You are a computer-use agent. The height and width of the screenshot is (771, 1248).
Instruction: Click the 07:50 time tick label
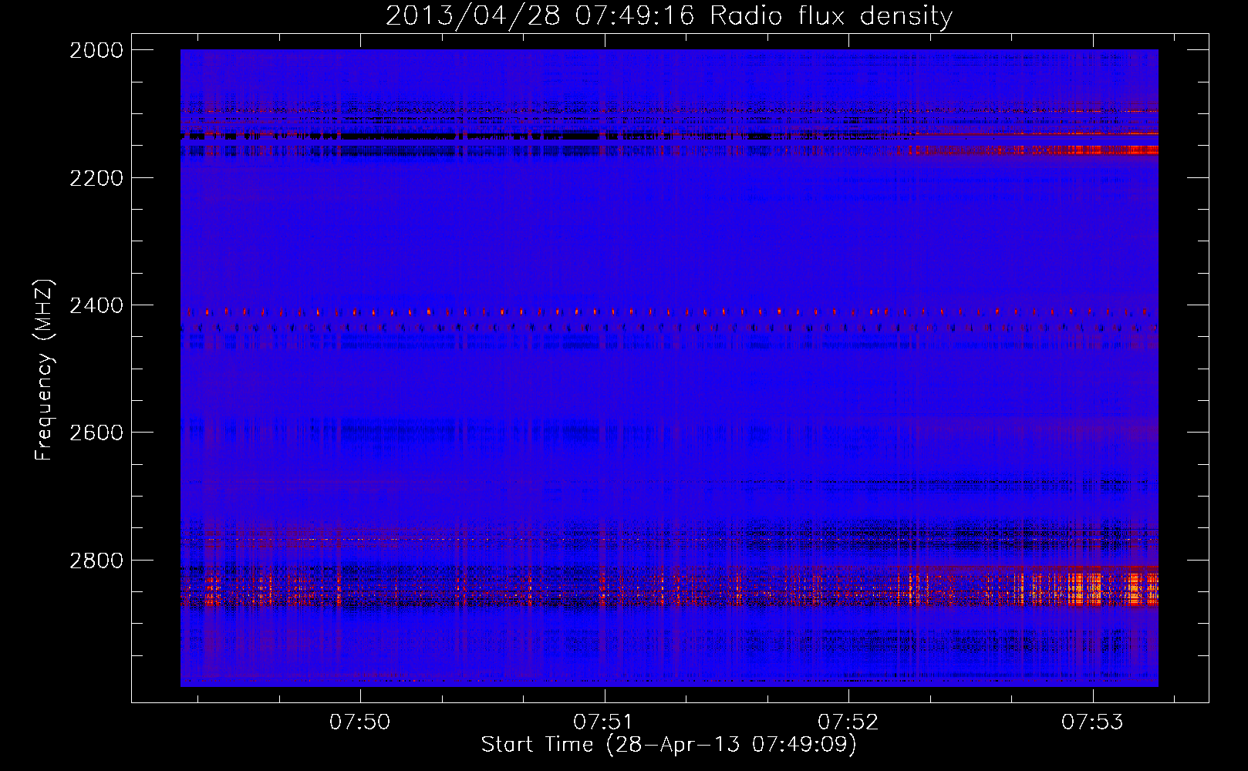point(360,722)
